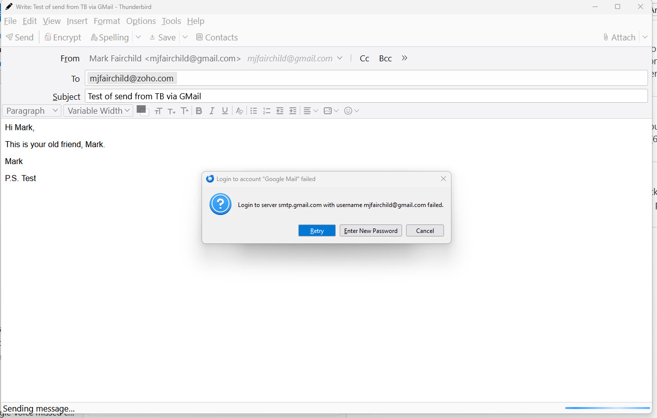Viewport: 657px width, 418px height.
Task: Open the Options menu
Action: click(141, 21)
